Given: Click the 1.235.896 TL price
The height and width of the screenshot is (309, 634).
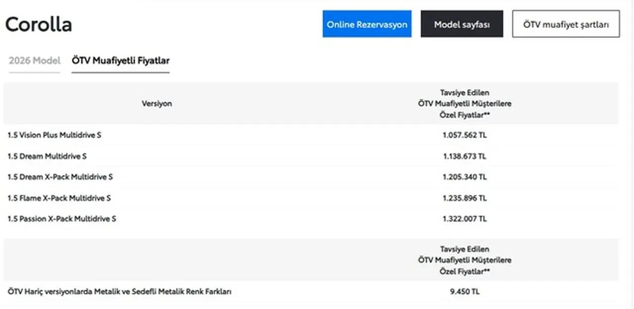Looking at the screenshot, I should coord(465,198).
